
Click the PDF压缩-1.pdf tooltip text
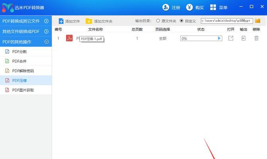pyautogui.click(x=92, y=39)
